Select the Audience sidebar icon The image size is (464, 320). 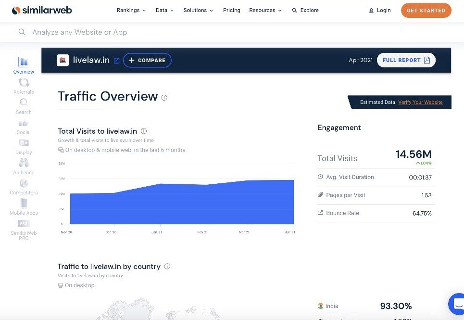(x=24, y=163)
